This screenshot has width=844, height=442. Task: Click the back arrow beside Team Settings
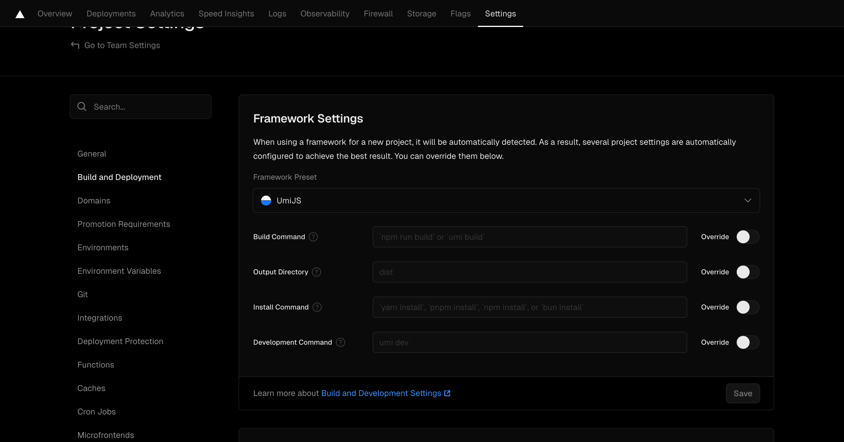pyautogui.click(x=75, y=45)
